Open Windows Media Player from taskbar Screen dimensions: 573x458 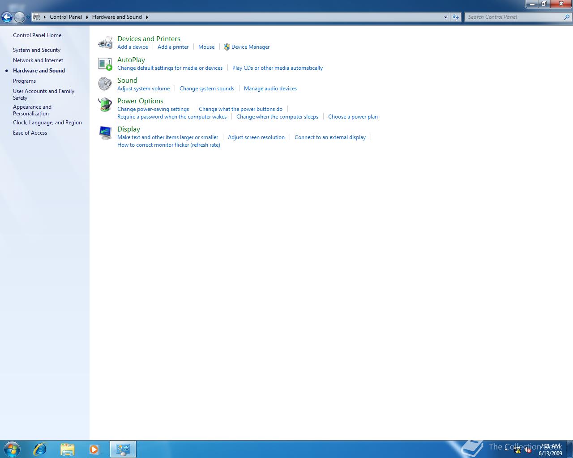click(94, 449)
